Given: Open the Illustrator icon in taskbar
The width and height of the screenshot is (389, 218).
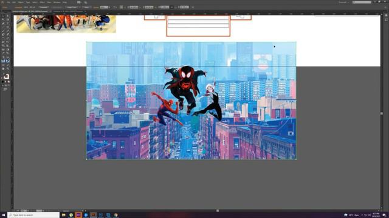Looking at the screenshot, I should (x=93, y=215).
